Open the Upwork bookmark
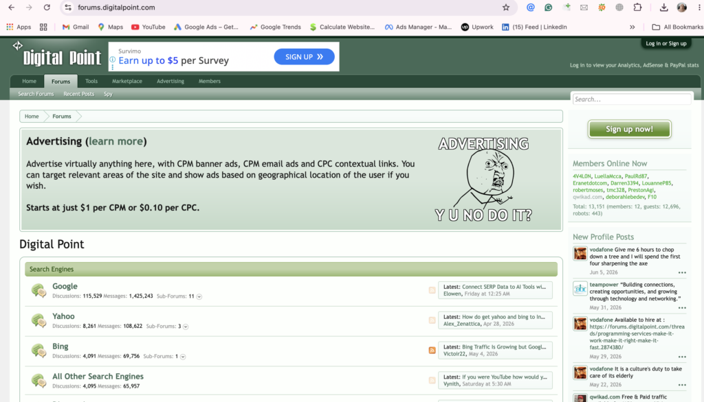Viewport: 704px width, 402px height. (477, 27)
